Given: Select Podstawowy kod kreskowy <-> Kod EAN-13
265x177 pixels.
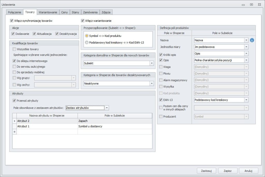Looking at the screenshot, I should tap(87, 43).
